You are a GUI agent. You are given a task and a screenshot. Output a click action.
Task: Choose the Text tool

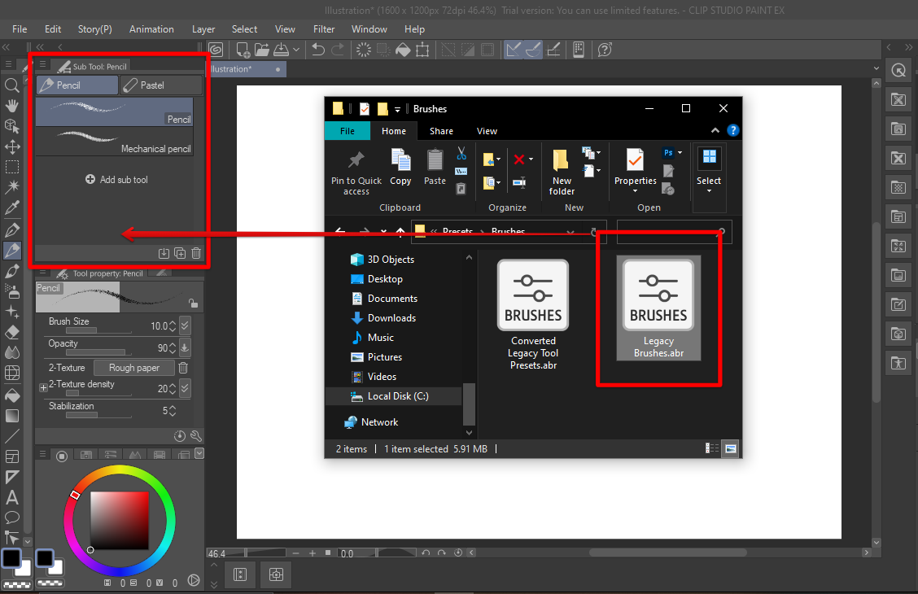point(12,497)
